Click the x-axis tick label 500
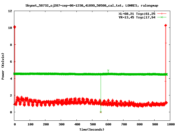The width and height of the screenshot is (176, 132). [x=93, y=124]
